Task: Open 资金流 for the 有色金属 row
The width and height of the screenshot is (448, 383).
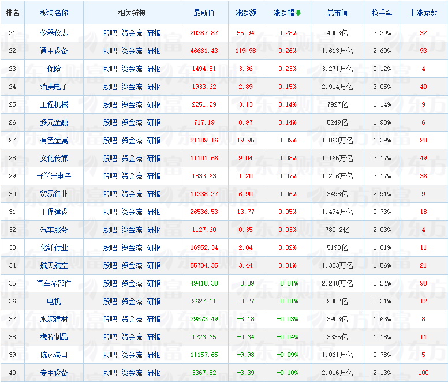Action: (x=132, y=140)
